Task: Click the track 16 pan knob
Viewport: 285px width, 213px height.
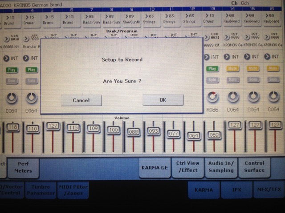Action: [273, 97]
